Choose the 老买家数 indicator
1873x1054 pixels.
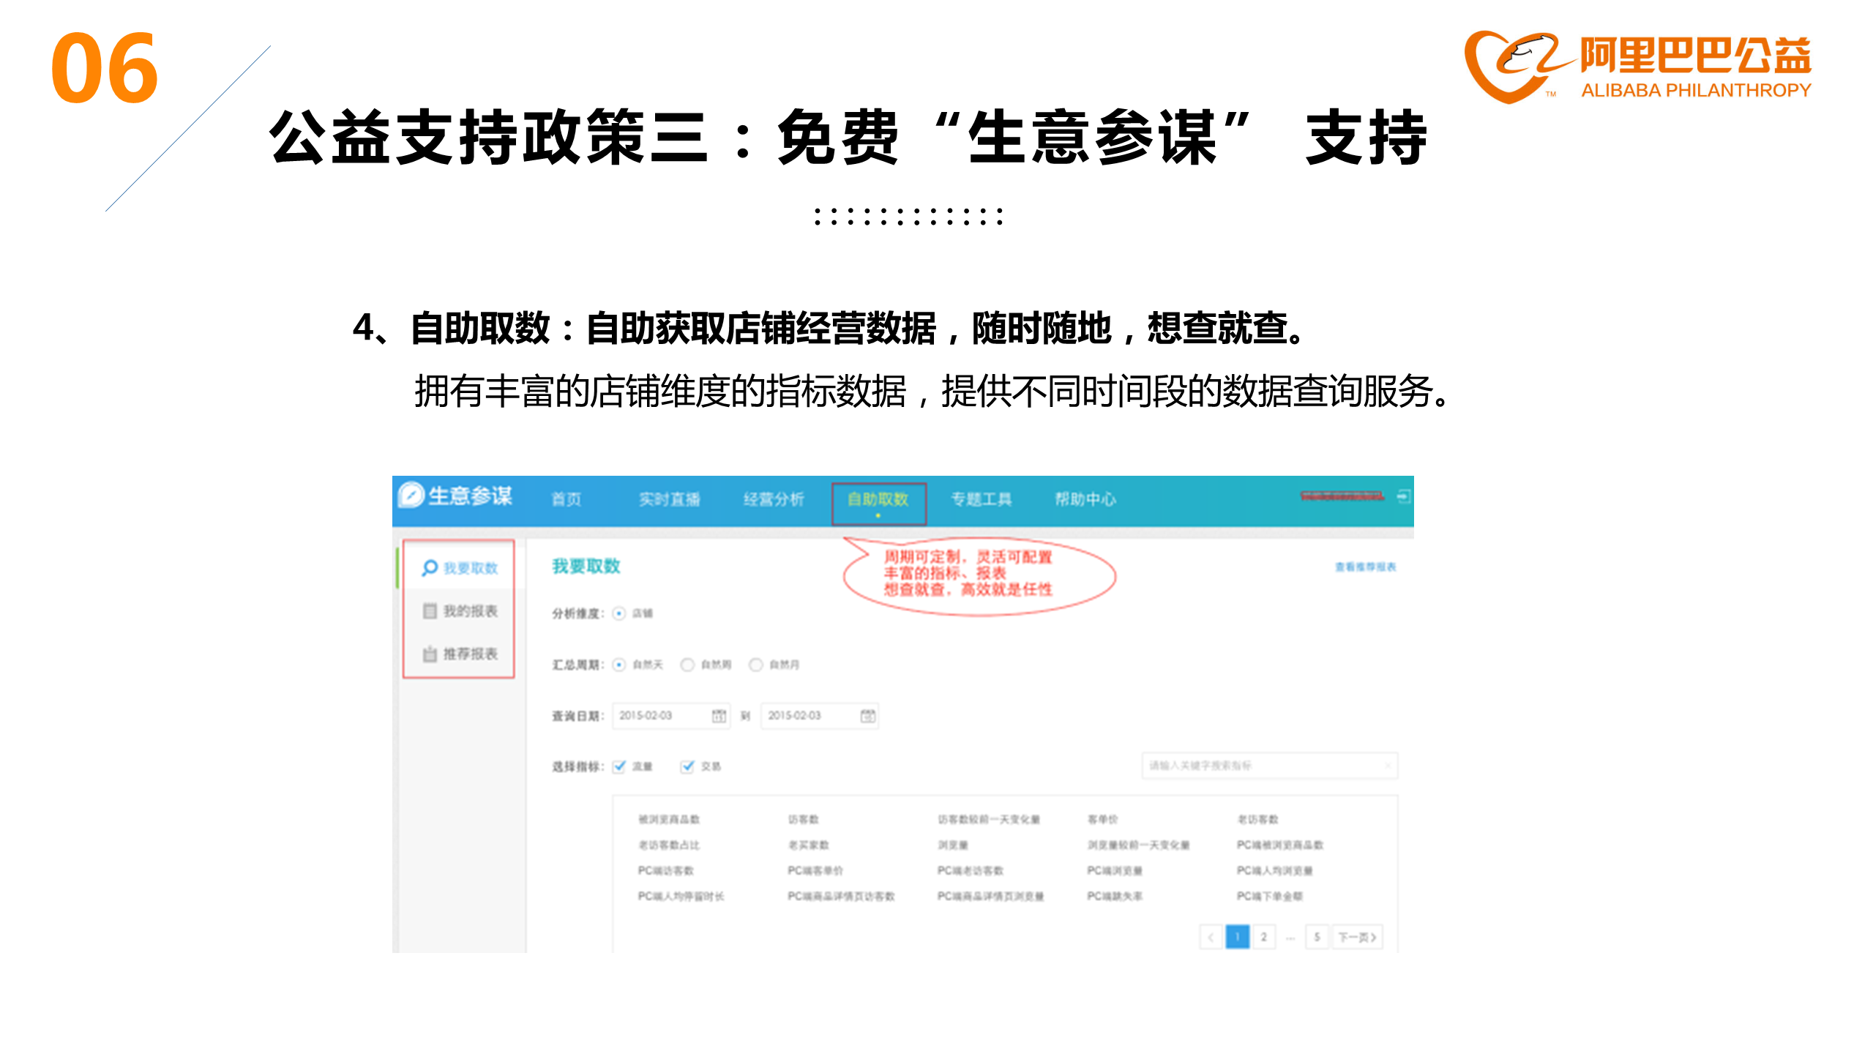808,845
